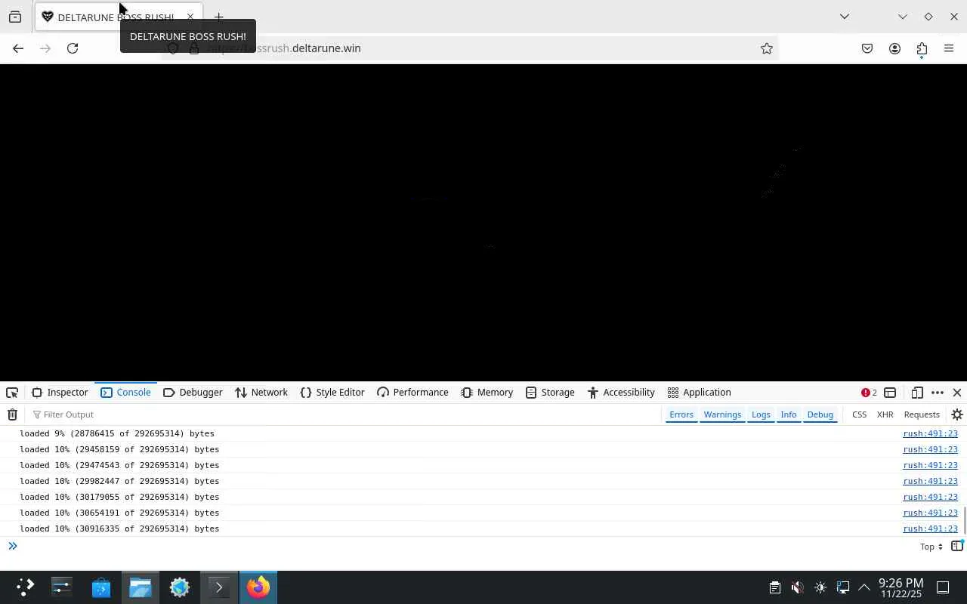The image size is (967, 604).
Task: Focus the Filter Output field
Action: [x=344, y=414]
